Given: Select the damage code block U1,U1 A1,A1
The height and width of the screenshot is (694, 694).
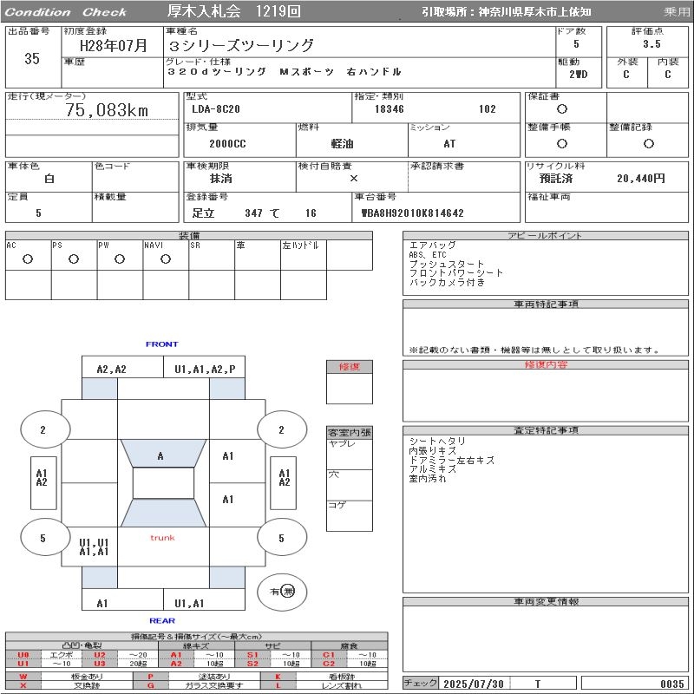Looking at the screenshot, I should pyautogui.click(x=94, y=547).
